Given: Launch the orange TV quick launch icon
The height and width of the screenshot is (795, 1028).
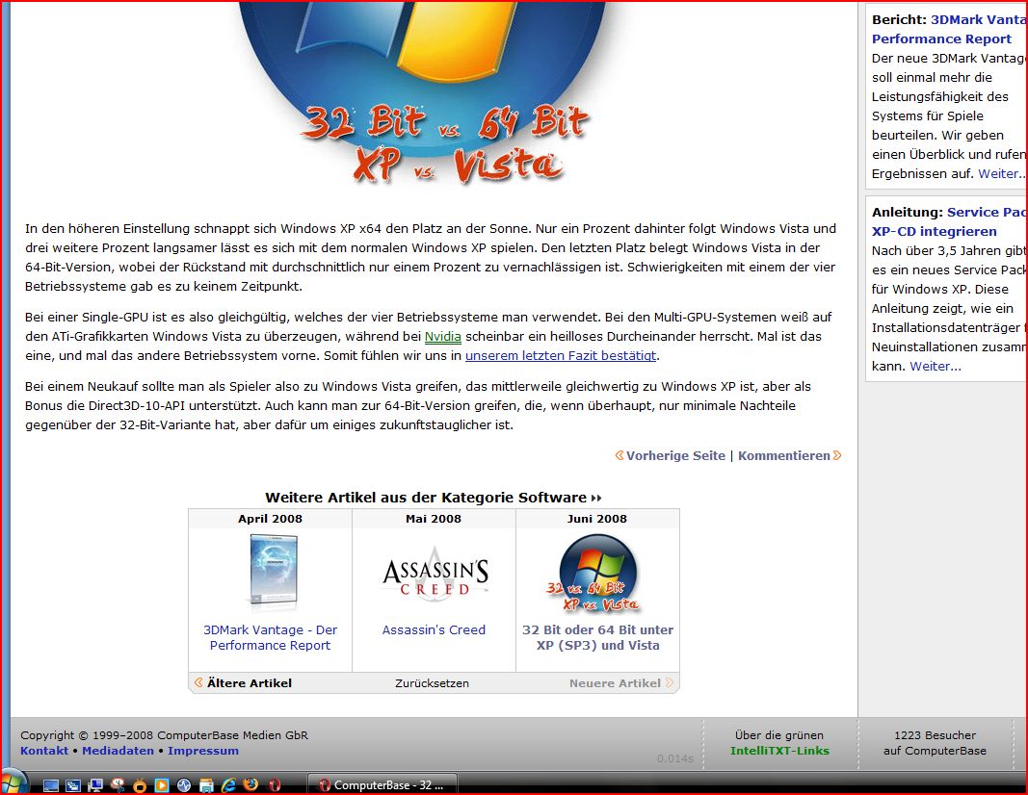Looking at the screenshot, I should pyautogui.click(x=140, y=784).
